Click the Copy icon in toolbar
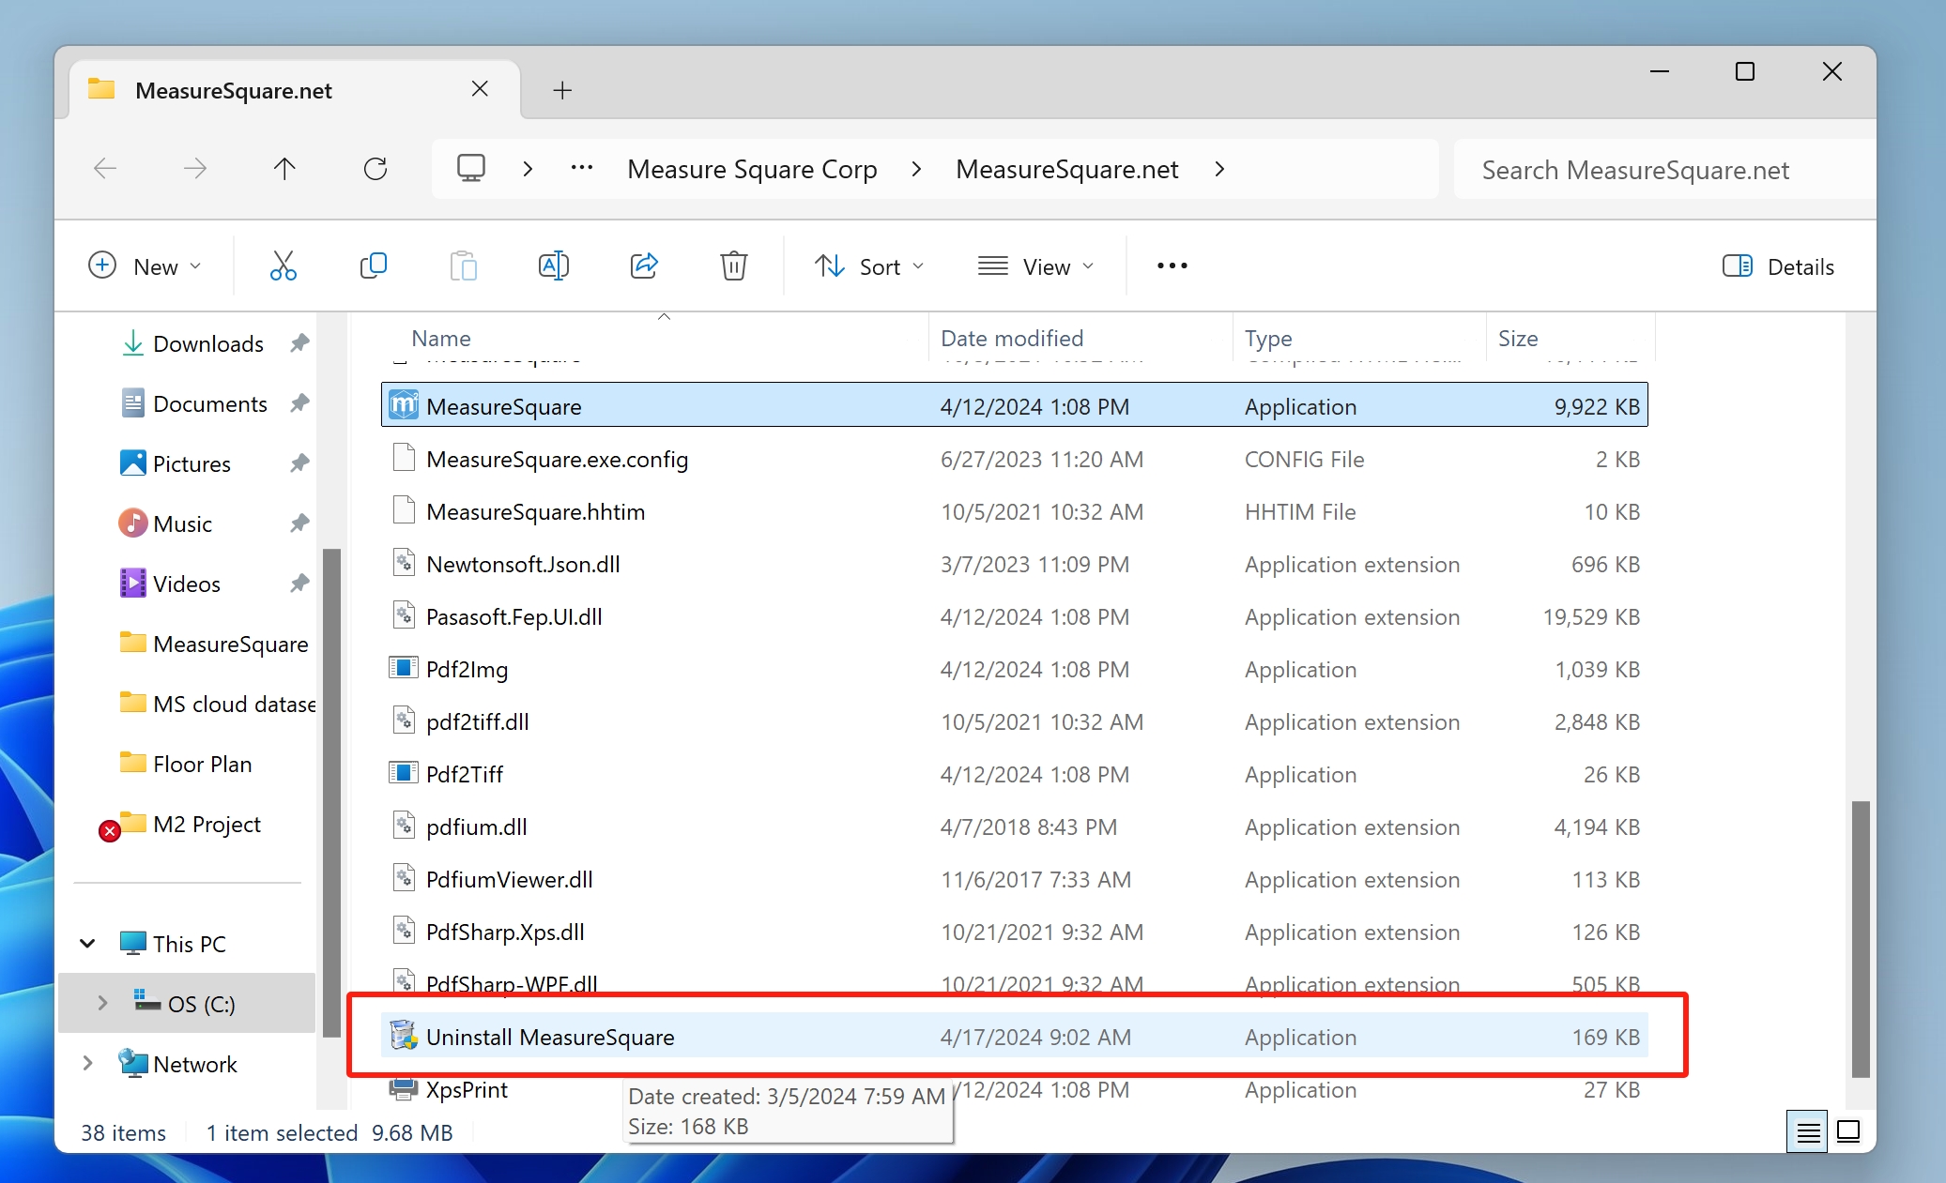Image resolution: width=1946 pixels, height=1183 pixels. click(x=373, y=266)
